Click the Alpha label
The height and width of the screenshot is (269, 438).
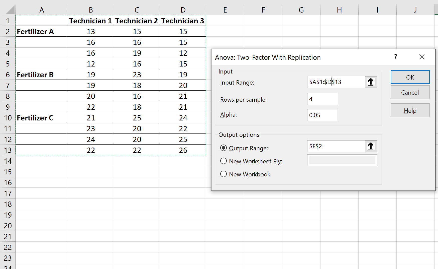pyautogui.click(x=229, y=115)
